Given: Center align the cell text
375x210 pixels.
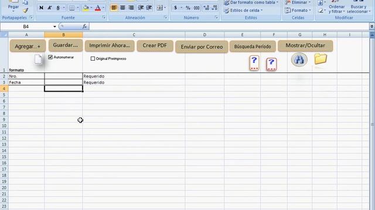Looking at the screenshot, I should pos(122,8).
